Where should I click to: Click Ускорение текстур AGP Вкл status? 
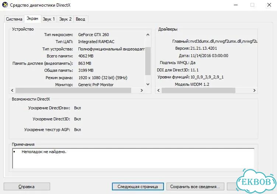coord(78,130)
